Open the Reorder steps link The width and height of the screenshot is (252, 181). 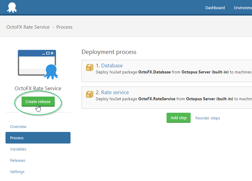tap(208, 118)
